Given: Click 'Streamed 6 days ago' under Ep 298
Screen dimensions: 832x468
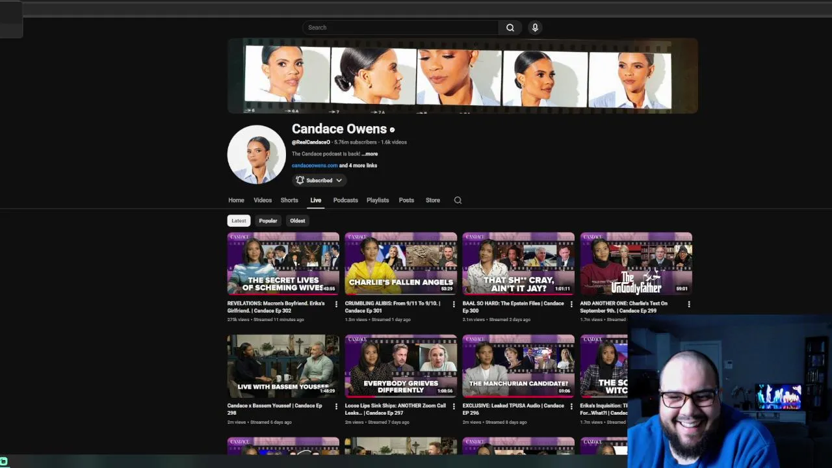Looking at the screenshot, I should pos(270,422).
